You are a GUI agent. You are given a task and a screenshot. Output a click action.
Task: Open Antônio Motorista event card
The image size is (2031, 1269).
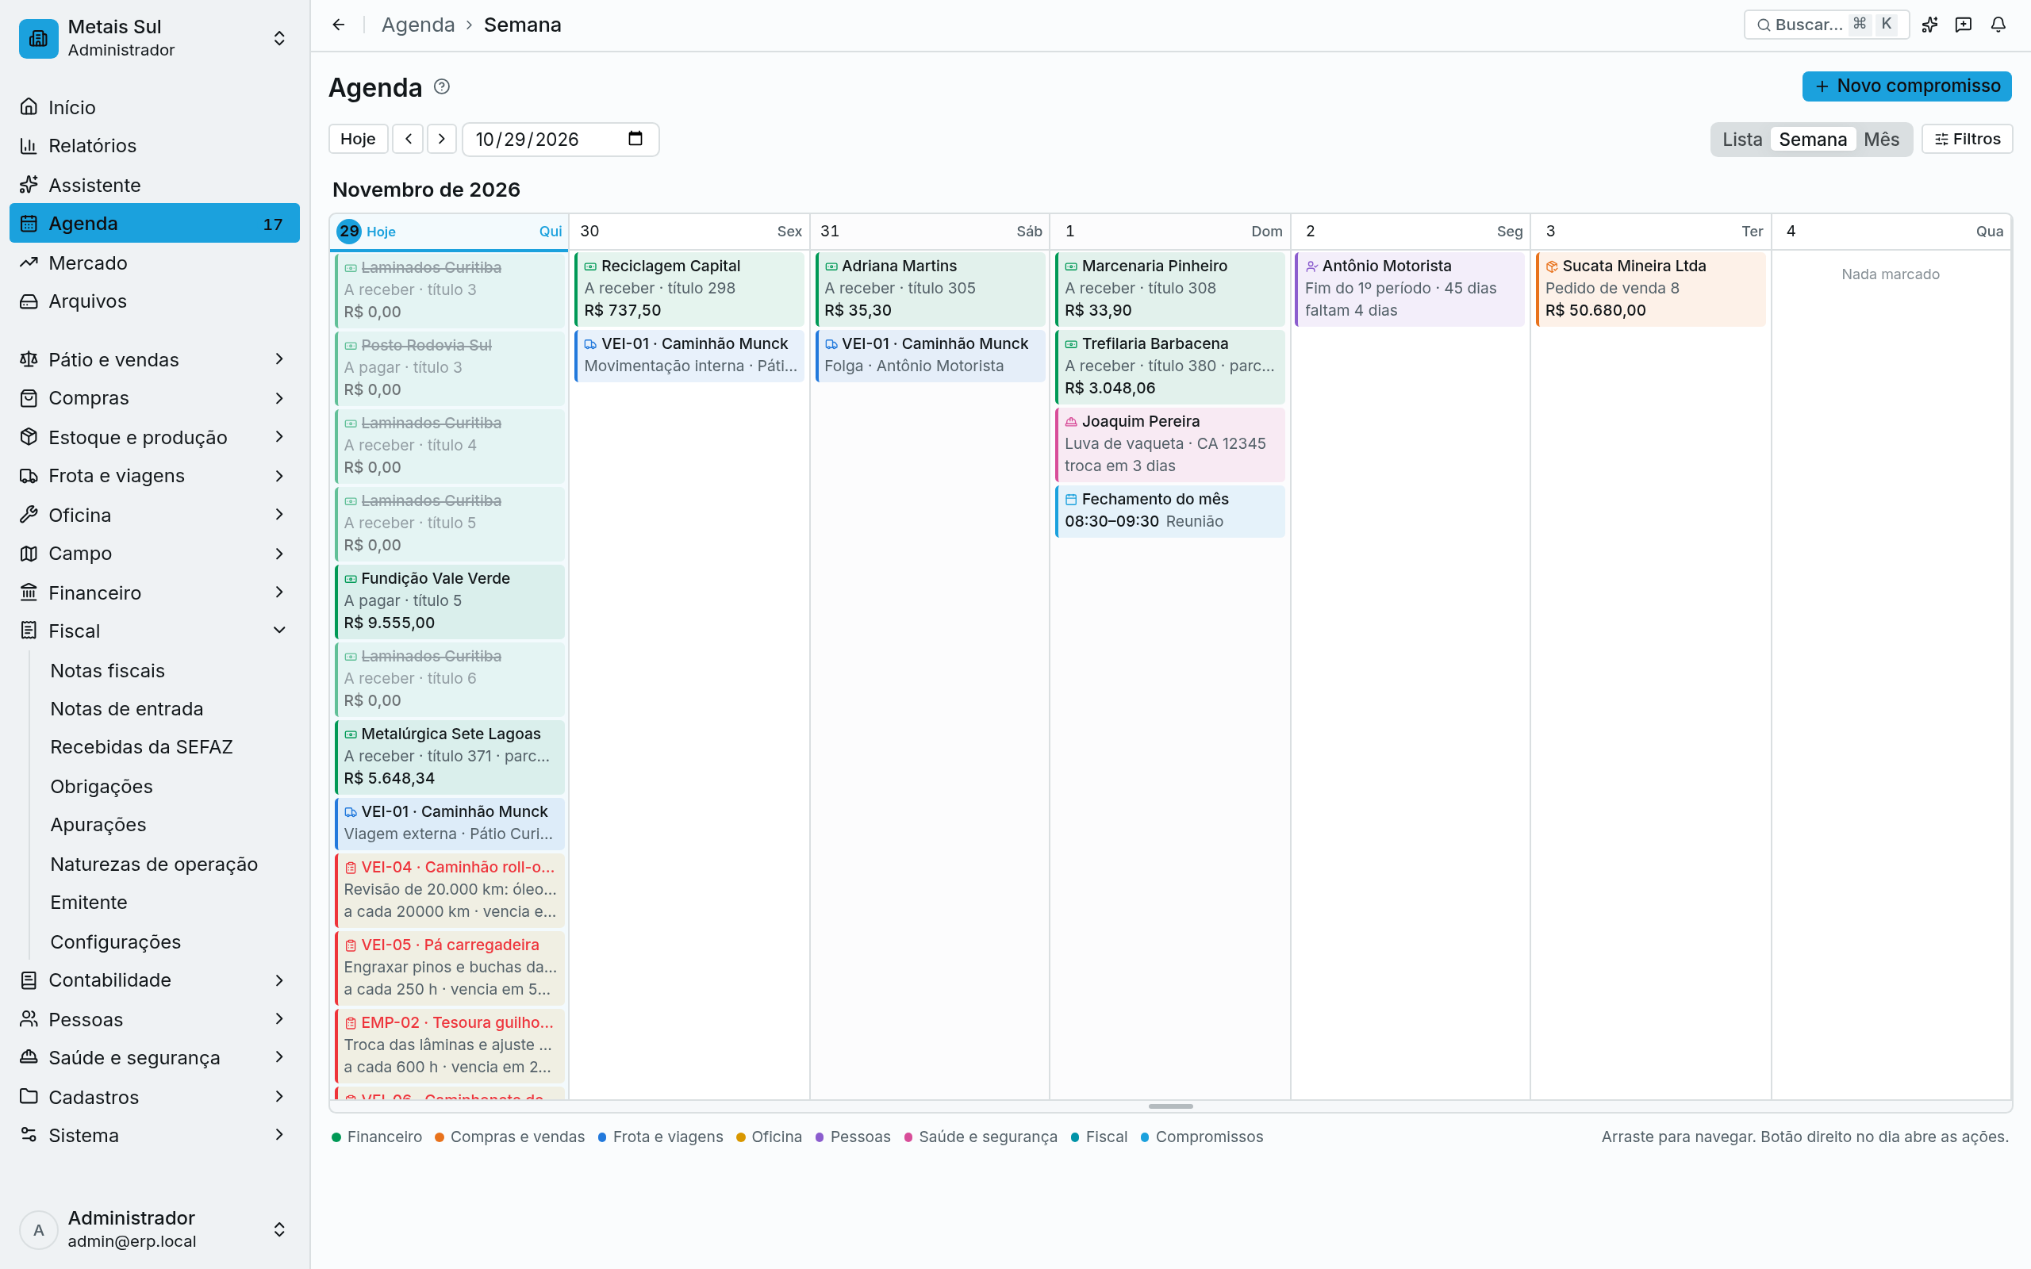1410,288
